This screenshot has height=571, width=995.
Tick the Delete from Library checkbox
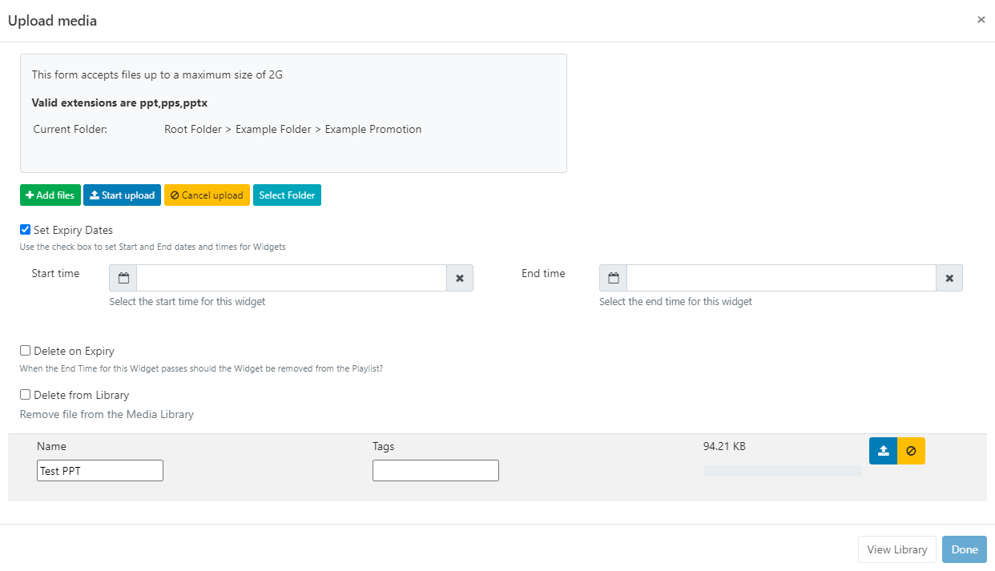pos(26,395)
